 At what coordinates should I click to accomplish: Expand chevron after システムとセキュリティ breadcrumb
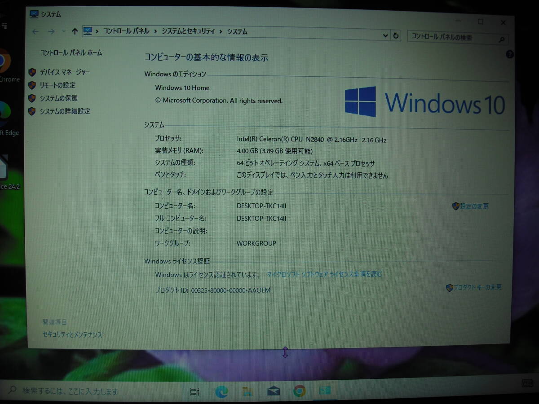[x=221, y=31]
